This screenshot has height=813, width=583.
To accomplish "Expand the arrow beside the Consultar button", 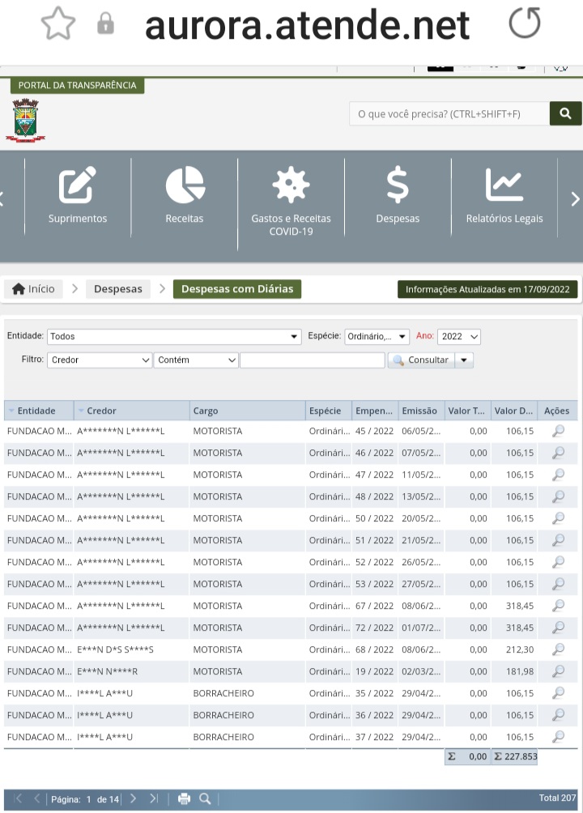I will coord(464,360).
